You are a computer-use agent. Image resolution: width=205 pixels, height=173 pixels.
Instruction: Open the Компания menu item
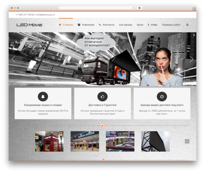pos(86,25)
